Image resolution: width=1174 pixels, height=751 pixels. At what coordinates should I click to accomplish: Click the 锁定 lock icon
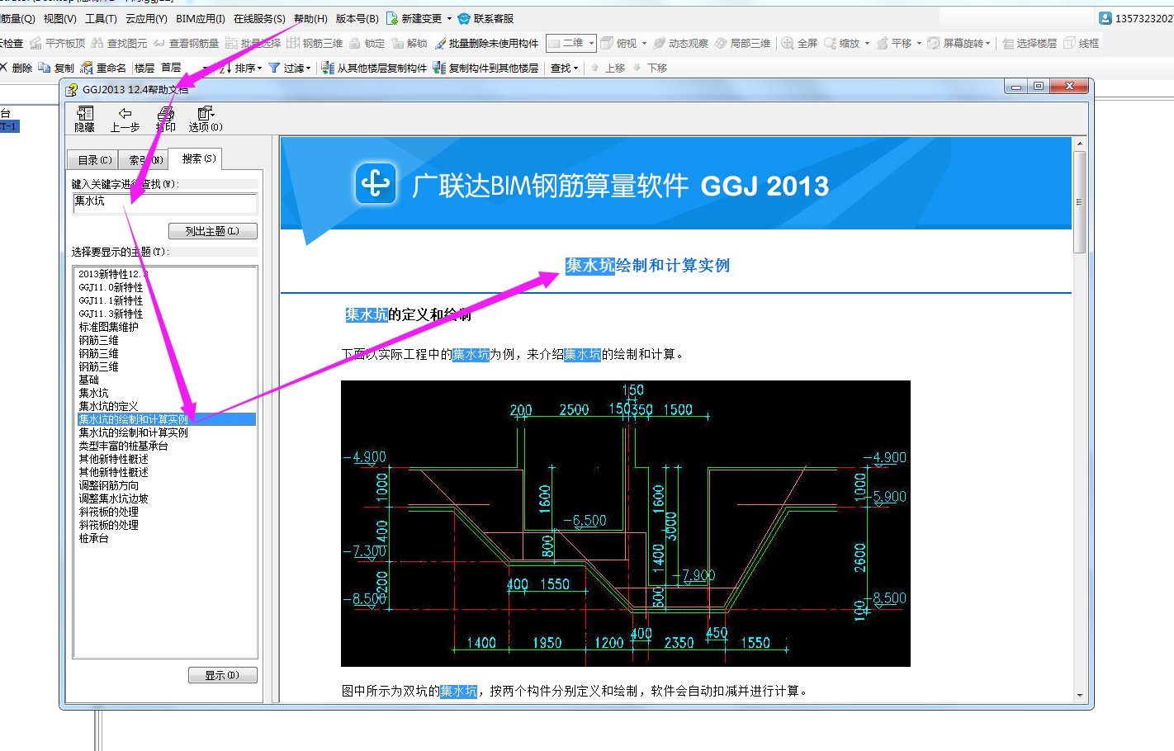(355, 43)
